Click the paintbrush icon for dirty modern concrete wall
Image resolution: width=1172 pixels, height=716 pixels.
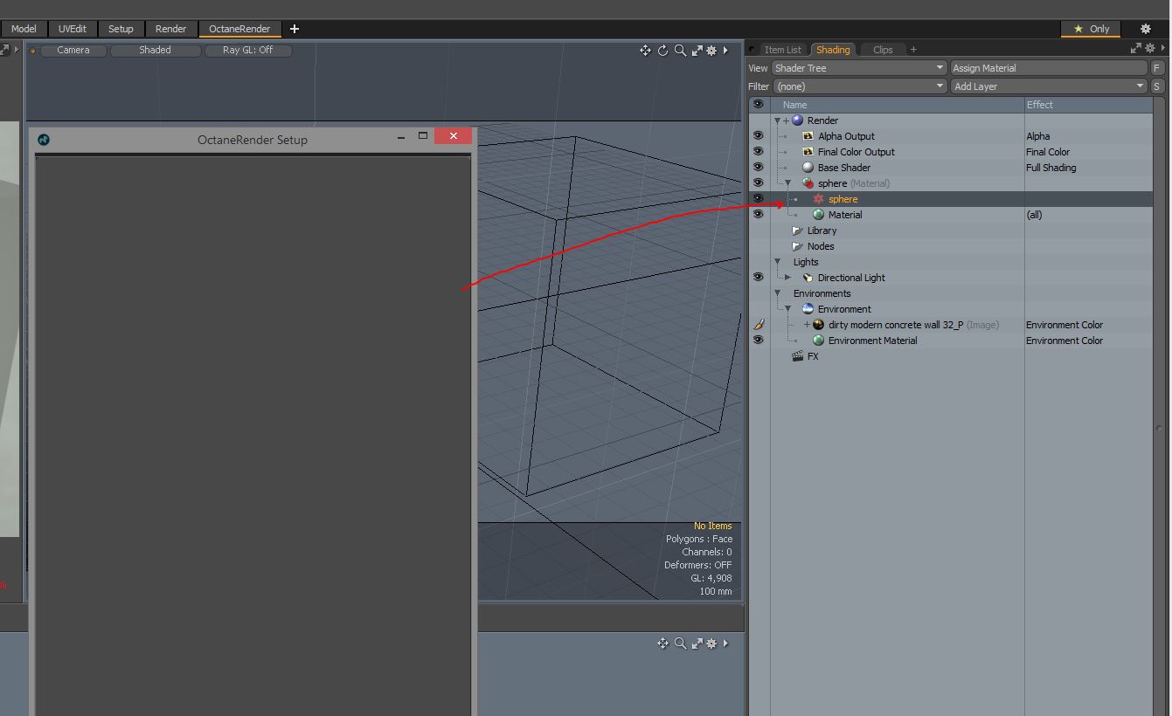click(759, 325)
